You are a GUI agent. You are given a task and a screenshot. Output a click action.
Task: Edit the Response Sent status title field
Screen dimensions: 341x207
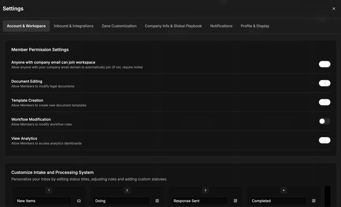[199, 201]
